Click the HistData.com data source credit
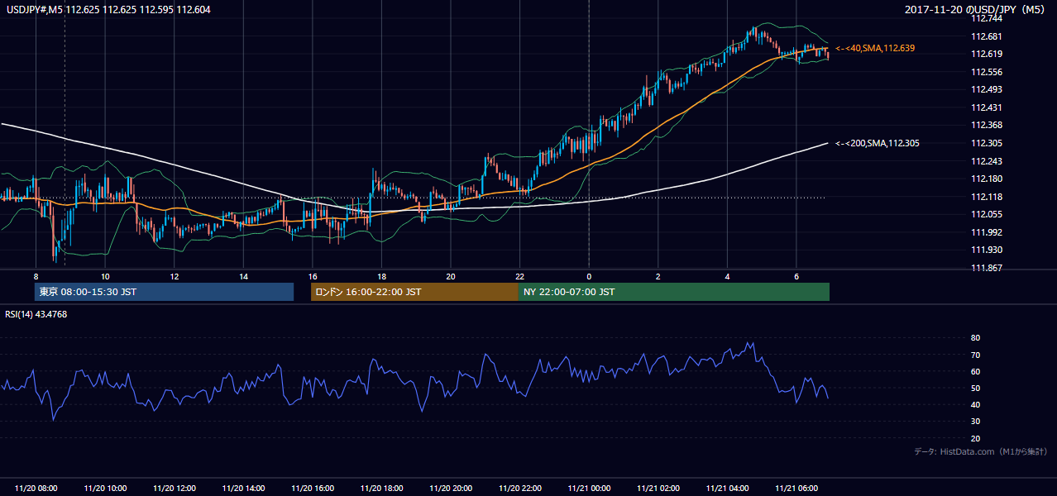The image size is (1057, 496). [980, 451]
